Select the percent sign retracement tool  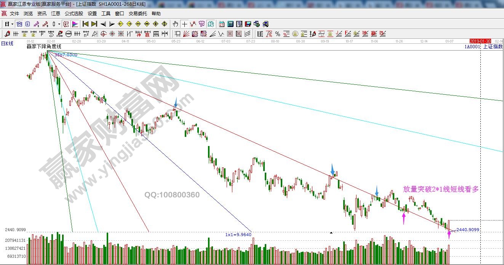pyautogui.click(x=278, y=34)
